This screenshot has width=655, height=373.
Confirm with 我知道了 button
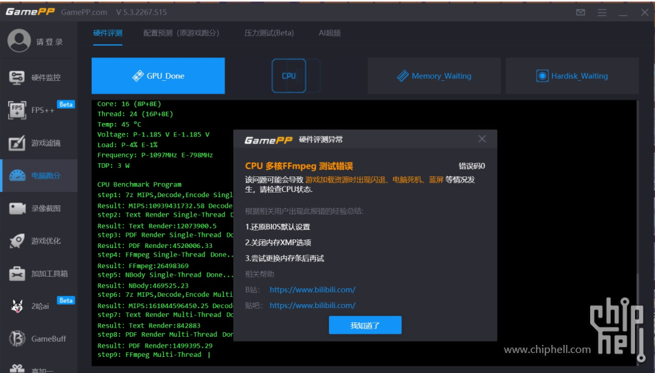(365, 325)
